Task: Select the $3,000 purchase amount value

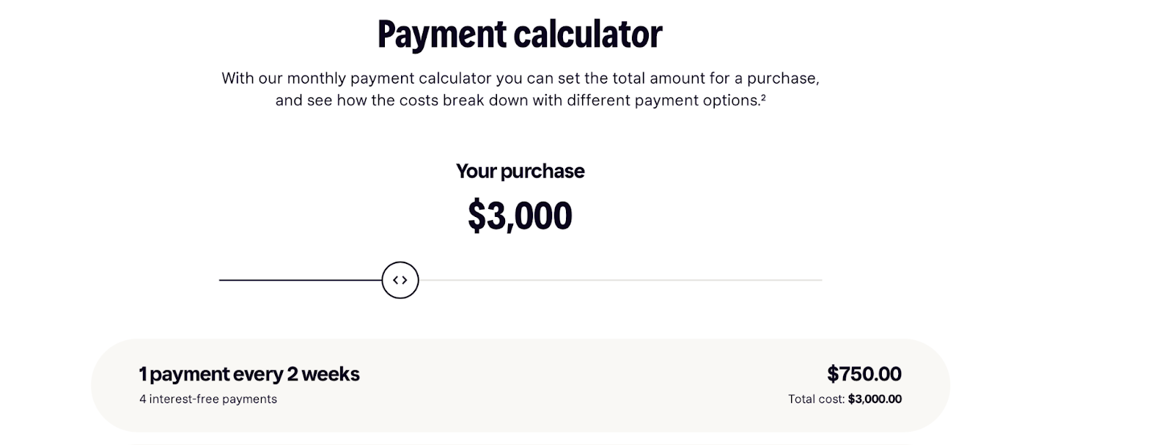Action: [520, 216]
